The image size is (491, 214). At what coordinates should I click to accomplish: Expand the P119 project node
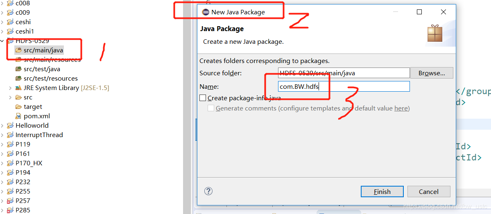click(x=2, y=144)
